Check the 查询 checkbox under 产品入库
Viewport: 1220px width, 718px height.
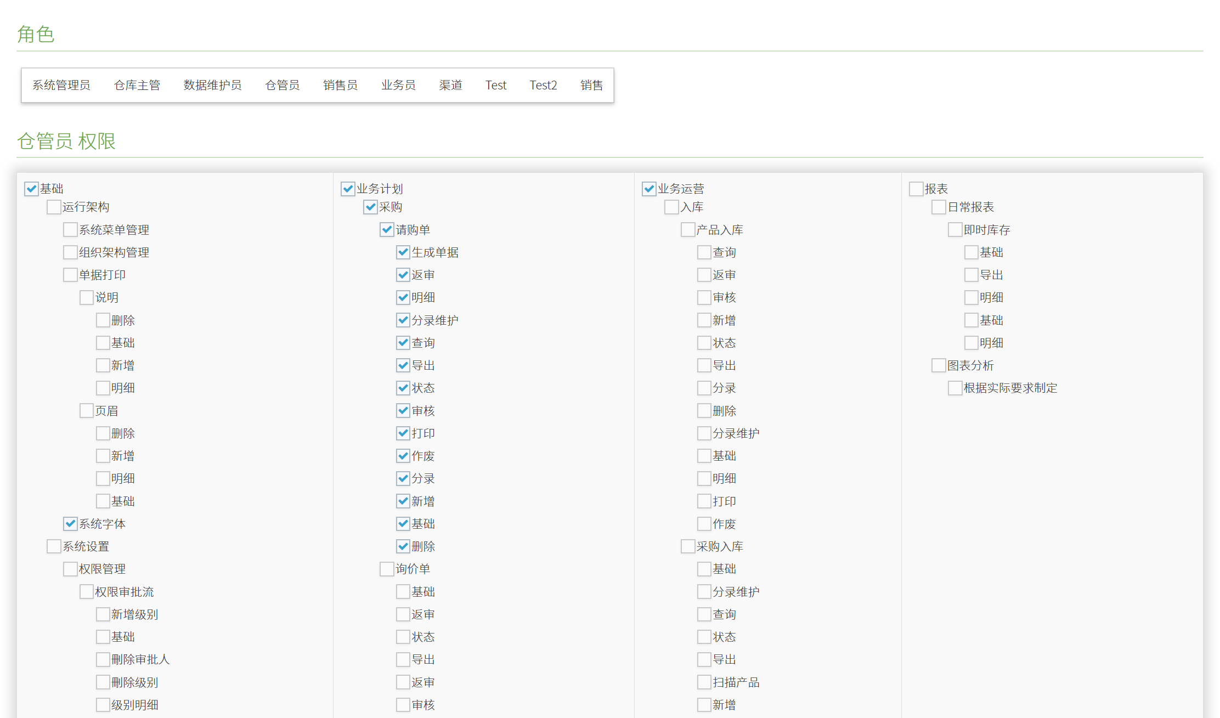(x=705, y=252)
